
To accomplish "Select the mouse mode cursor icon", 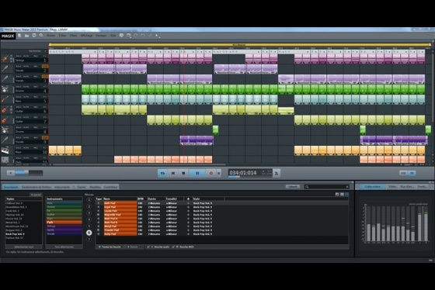I will (157, 36).
